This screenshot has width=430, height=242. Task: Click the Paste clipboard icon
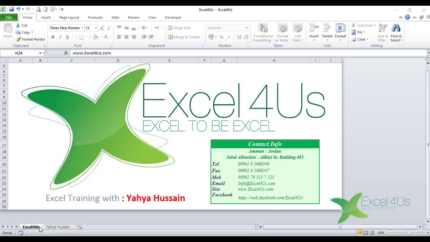pos(8,29)
